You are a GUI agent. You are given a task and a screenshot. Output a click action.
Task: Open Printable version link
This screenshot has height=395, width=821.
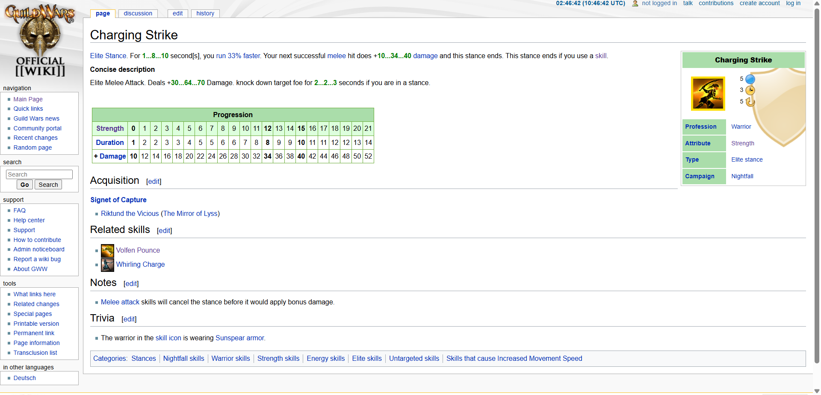pos(36,324)
